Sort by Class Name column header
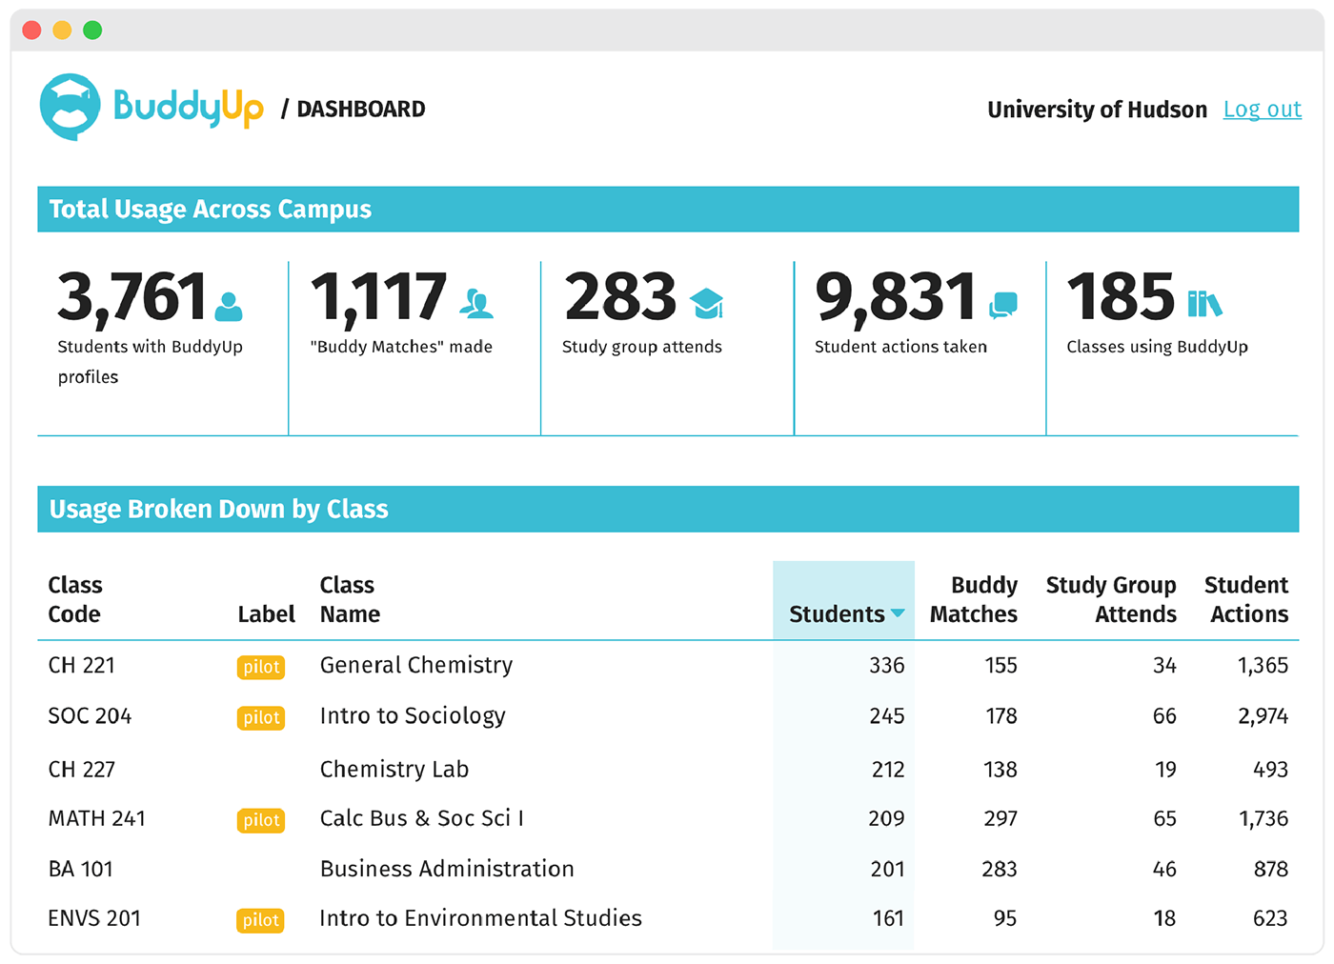The height and width of the screenshot is (964, 1334). [x=350, y=599]
